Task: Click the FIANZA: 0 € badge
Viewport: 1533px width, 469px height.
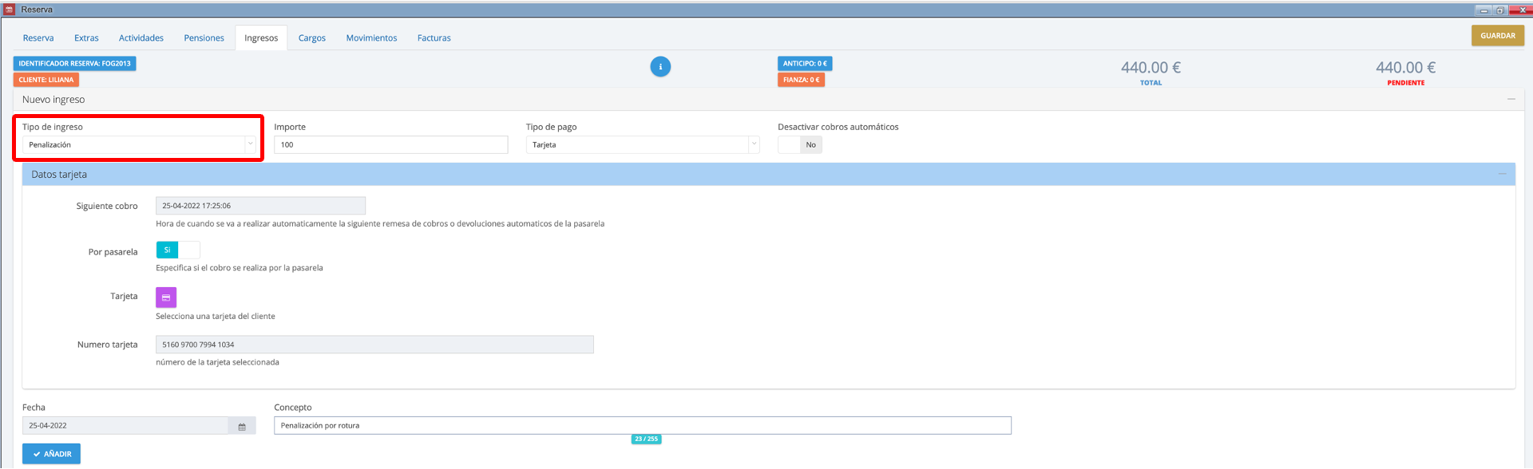Action: pos(801,80)
